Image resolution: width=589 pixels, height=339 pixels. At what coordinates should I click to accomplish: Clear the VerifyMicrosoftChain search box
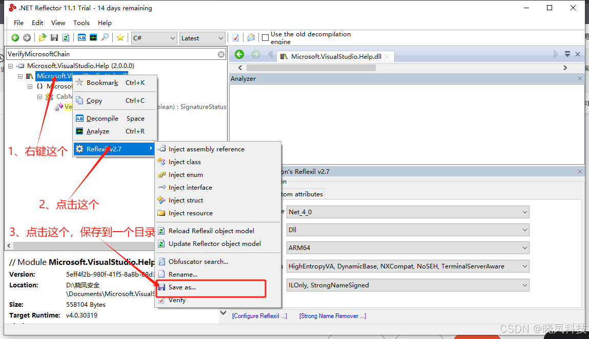pyautogui.click(x=221, y=54)
